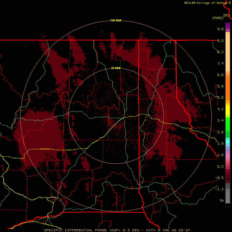The image size is (232, 232).
Task: Click the [PHAS] units label
Action: coord(218,18)
